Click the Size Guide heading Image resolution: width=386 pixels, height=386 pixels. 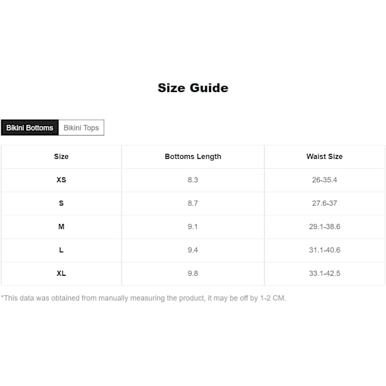click(193, 88)
